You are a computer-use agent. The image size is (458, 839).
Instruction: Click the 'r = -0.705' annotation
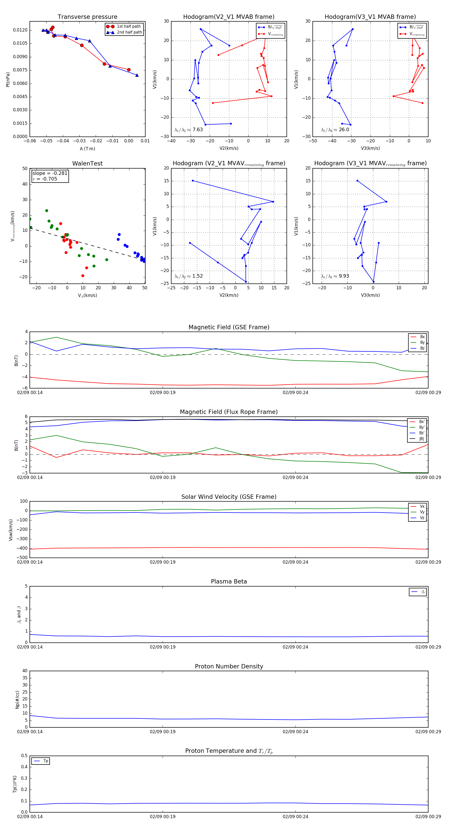click(x=45, y=179)
